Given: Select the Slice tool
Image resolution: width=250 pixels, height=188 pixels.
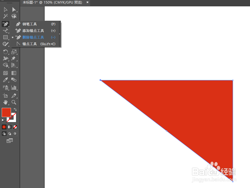Looking at the screenshot, I should coord(14,96).
